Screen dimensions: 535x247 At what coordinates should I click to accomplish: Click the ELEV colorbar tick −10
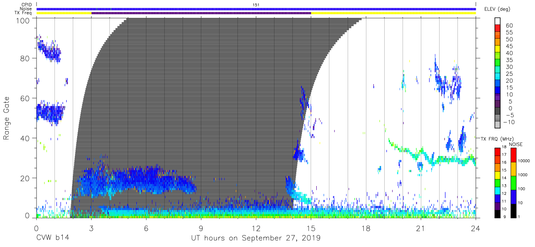(509, 122)
